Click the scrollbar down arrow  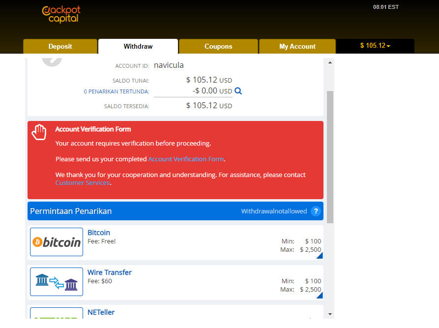tap(330, 313)
